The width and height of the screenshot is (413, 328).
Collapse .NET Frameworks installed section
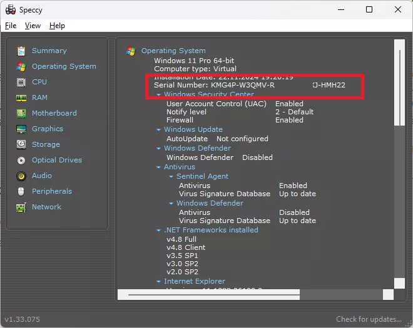[159, 231]
